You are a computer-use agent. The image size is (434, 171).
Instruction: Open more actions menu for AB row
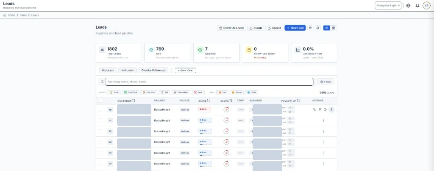tap(331, 109)
